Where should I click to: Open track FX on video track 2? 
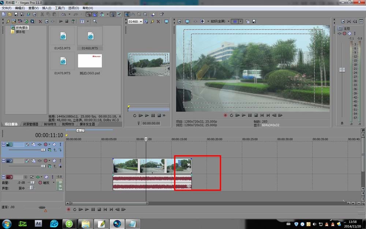[40, 161]
